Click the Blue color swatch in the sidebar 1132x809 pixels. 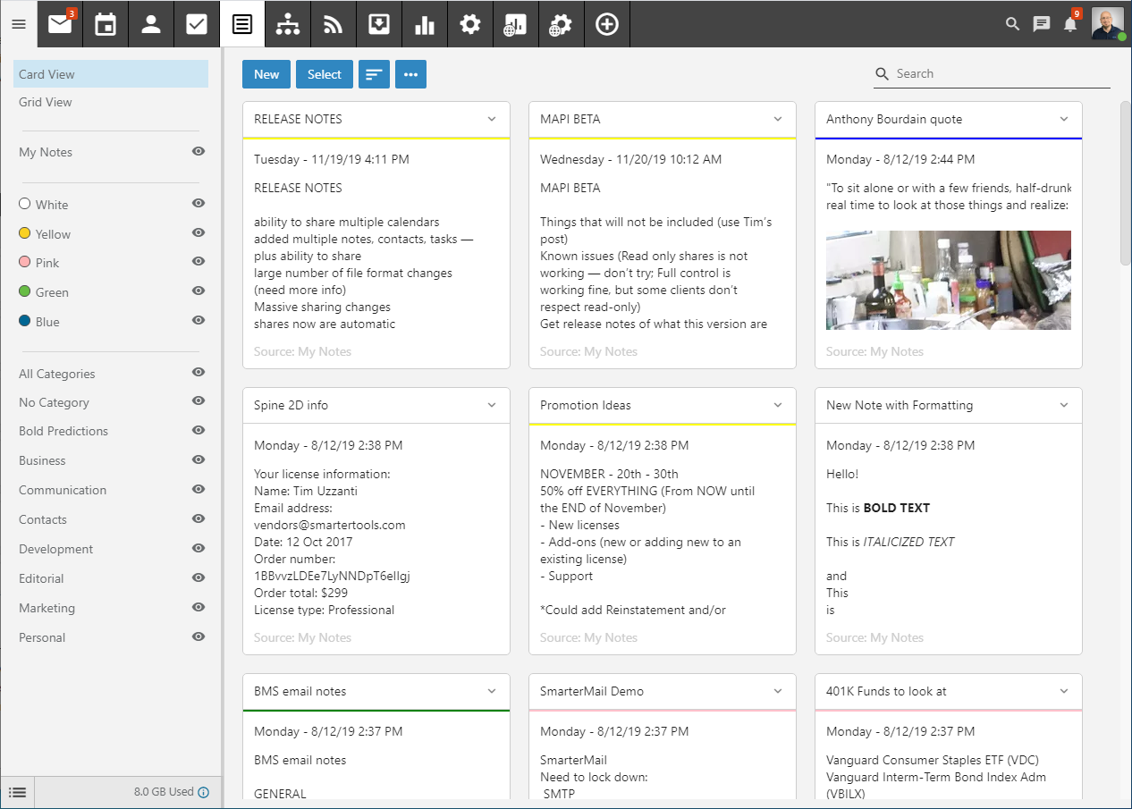click(24, 321)
